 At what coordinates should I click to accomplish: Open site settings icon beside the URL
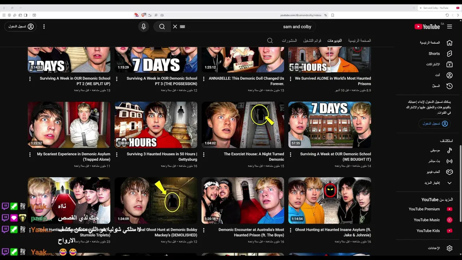[x=326, y=15]
